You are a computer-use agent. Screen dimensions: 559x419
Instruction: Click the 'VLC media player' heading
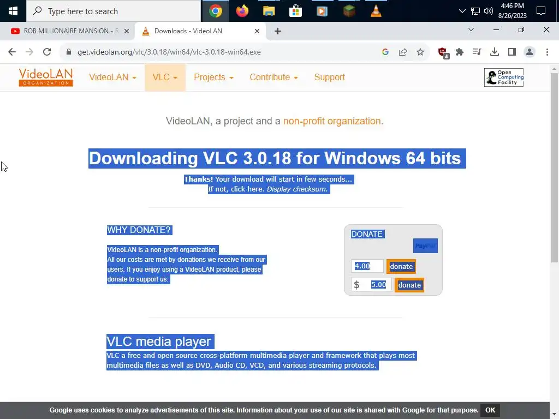pos(159,342)
